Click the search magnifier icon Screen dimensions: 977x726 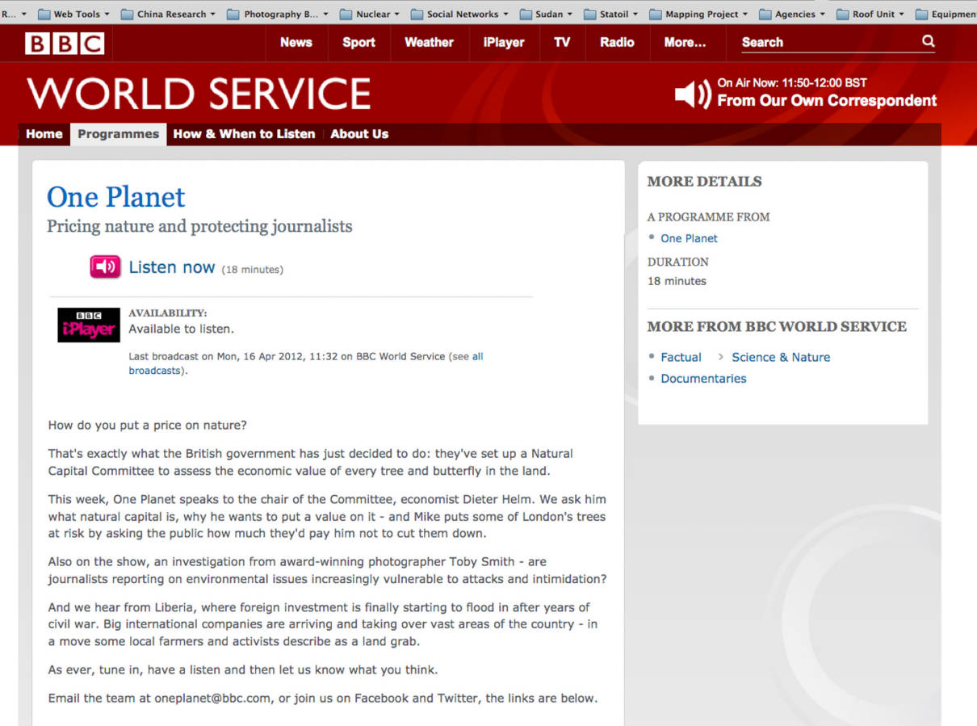pyautogui.click(x=928, y=41)
